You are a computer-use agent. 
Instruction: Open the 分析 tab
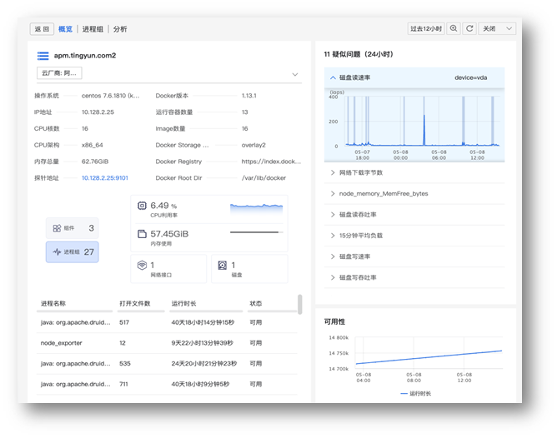click(x=120, y=29)
